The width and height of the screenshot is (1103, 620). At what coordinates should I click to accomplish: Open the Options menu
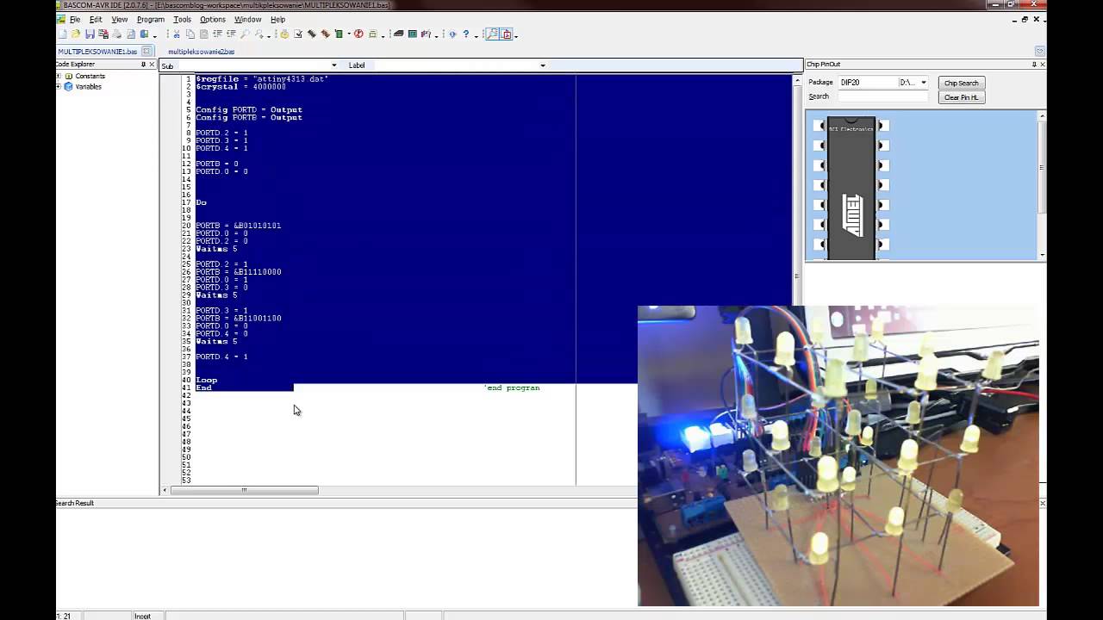[212, 19]
